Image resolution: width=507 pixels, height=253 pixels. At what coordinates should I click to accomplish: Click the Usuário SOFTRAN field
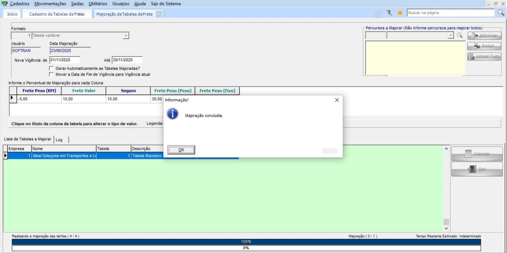26,51
